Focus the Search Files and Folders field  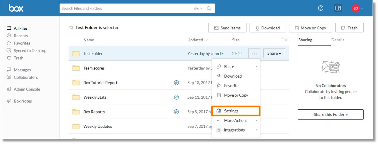click(126, 8)
